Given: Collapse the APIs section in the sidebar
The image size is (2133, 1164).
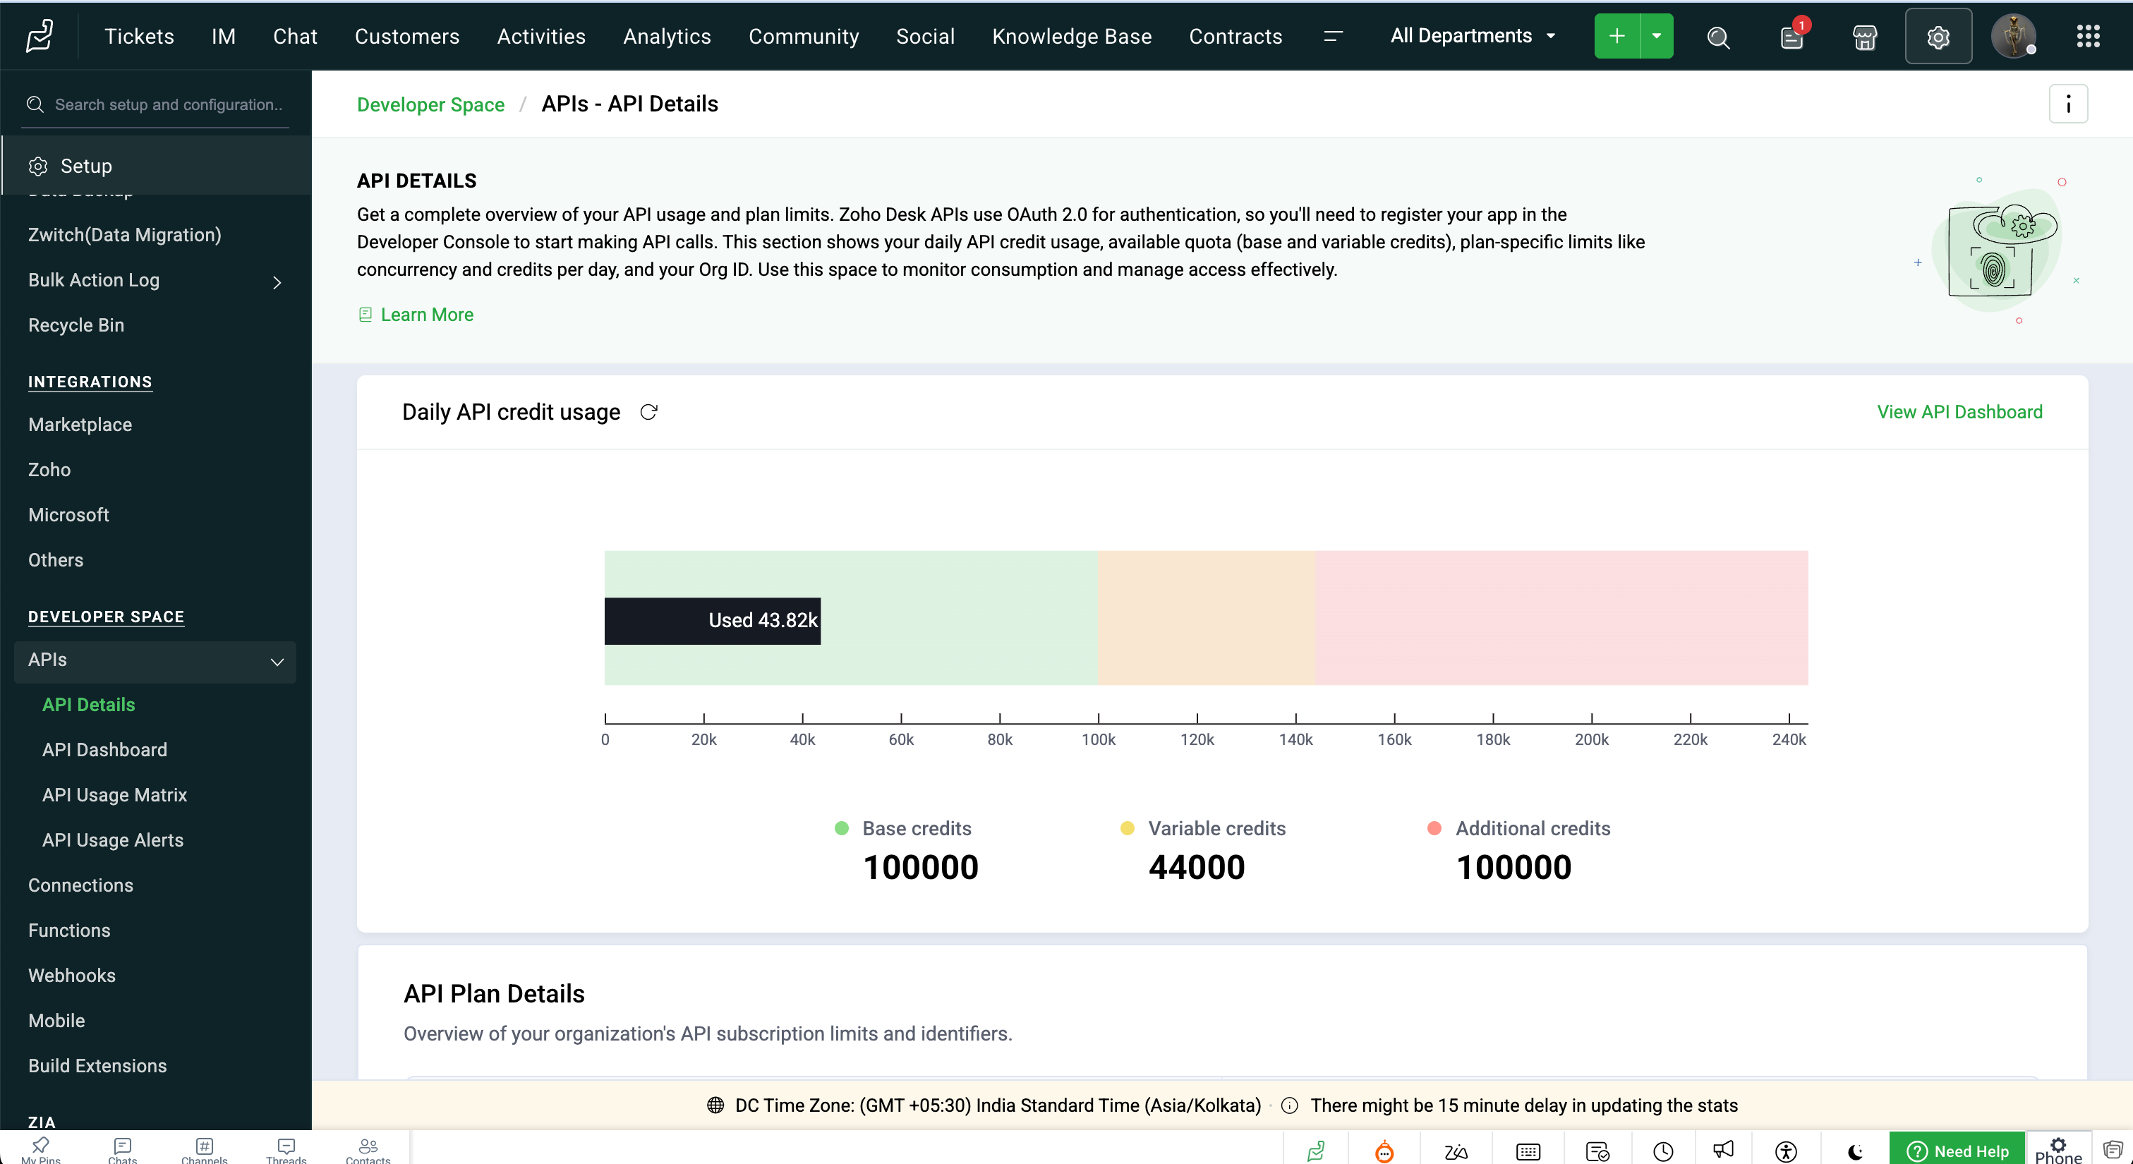Looking at the screenshot, I should 276,662.
